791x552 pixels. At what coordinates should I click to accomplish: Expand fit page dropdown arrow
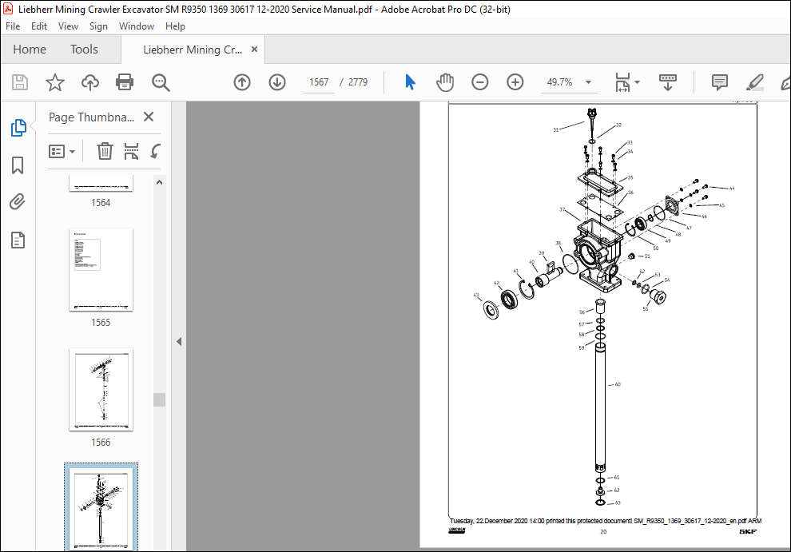click(637, 82)
